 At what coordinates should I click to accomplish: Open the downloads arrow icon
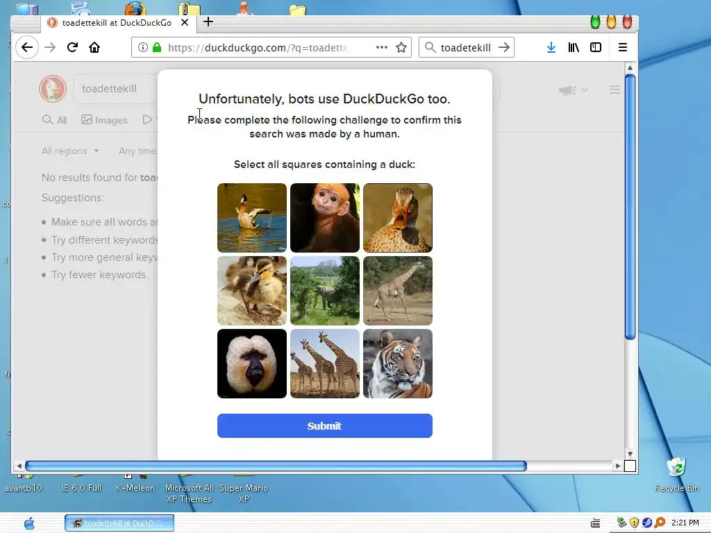[551, 47]
